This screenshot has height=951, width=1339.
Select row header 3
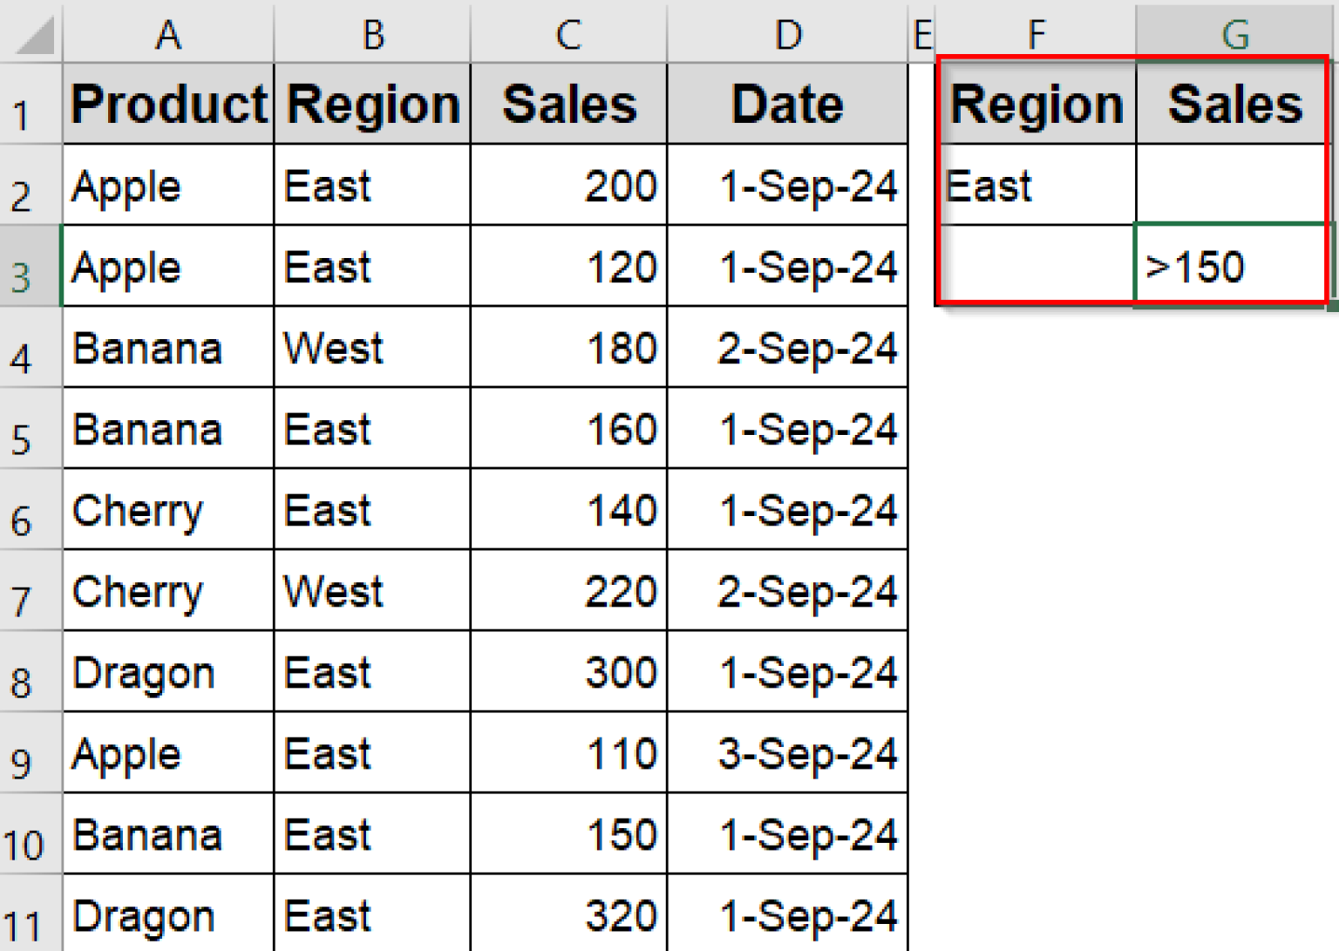(x=29, y=266)
